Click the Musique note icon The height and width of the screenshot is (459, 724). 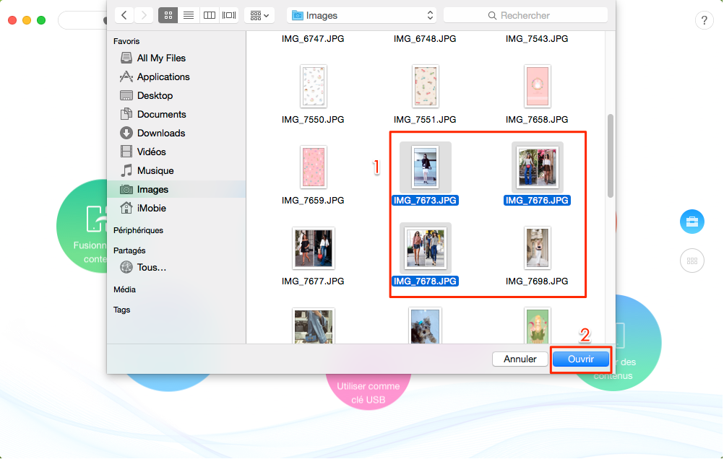pyautogui.click(x=126, y=170)
